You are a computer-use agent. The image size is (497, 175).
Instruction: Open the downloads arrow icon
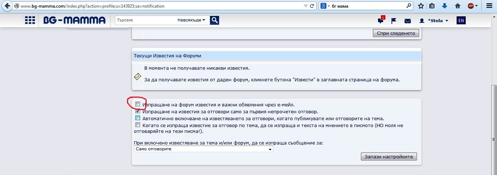(444, 6)
